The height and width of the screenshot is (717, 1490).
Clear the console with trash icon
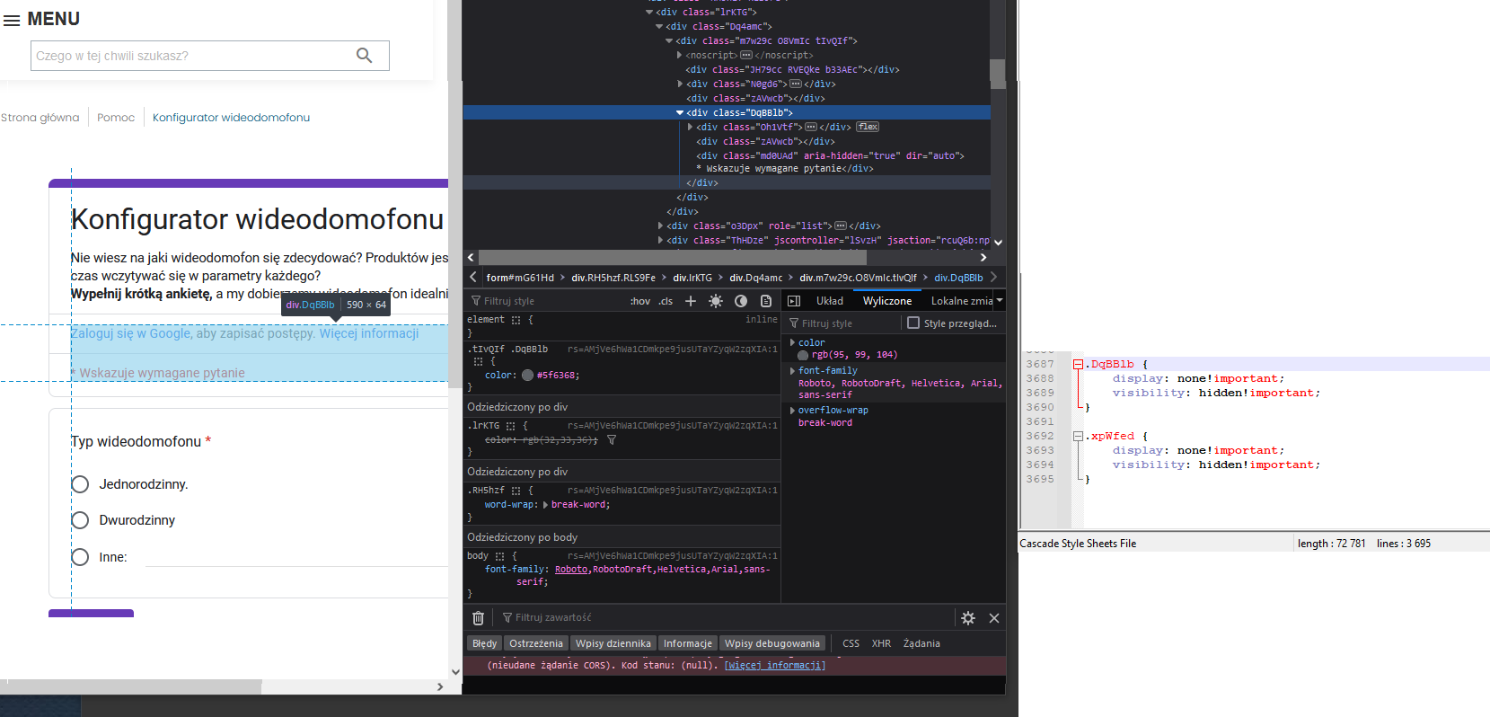click(x=478, y=618)
